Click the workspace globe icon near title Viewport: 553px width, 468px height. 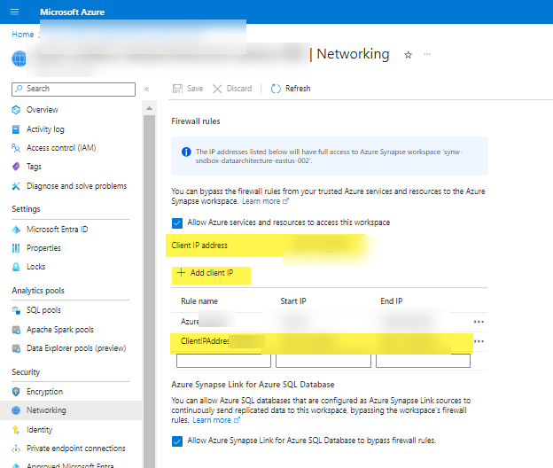coord(19,58)
